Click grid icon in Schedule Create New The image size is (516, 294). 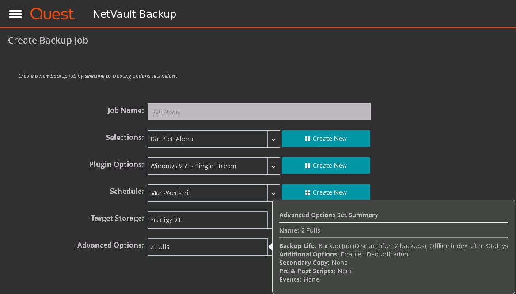[x=307, y=192]
